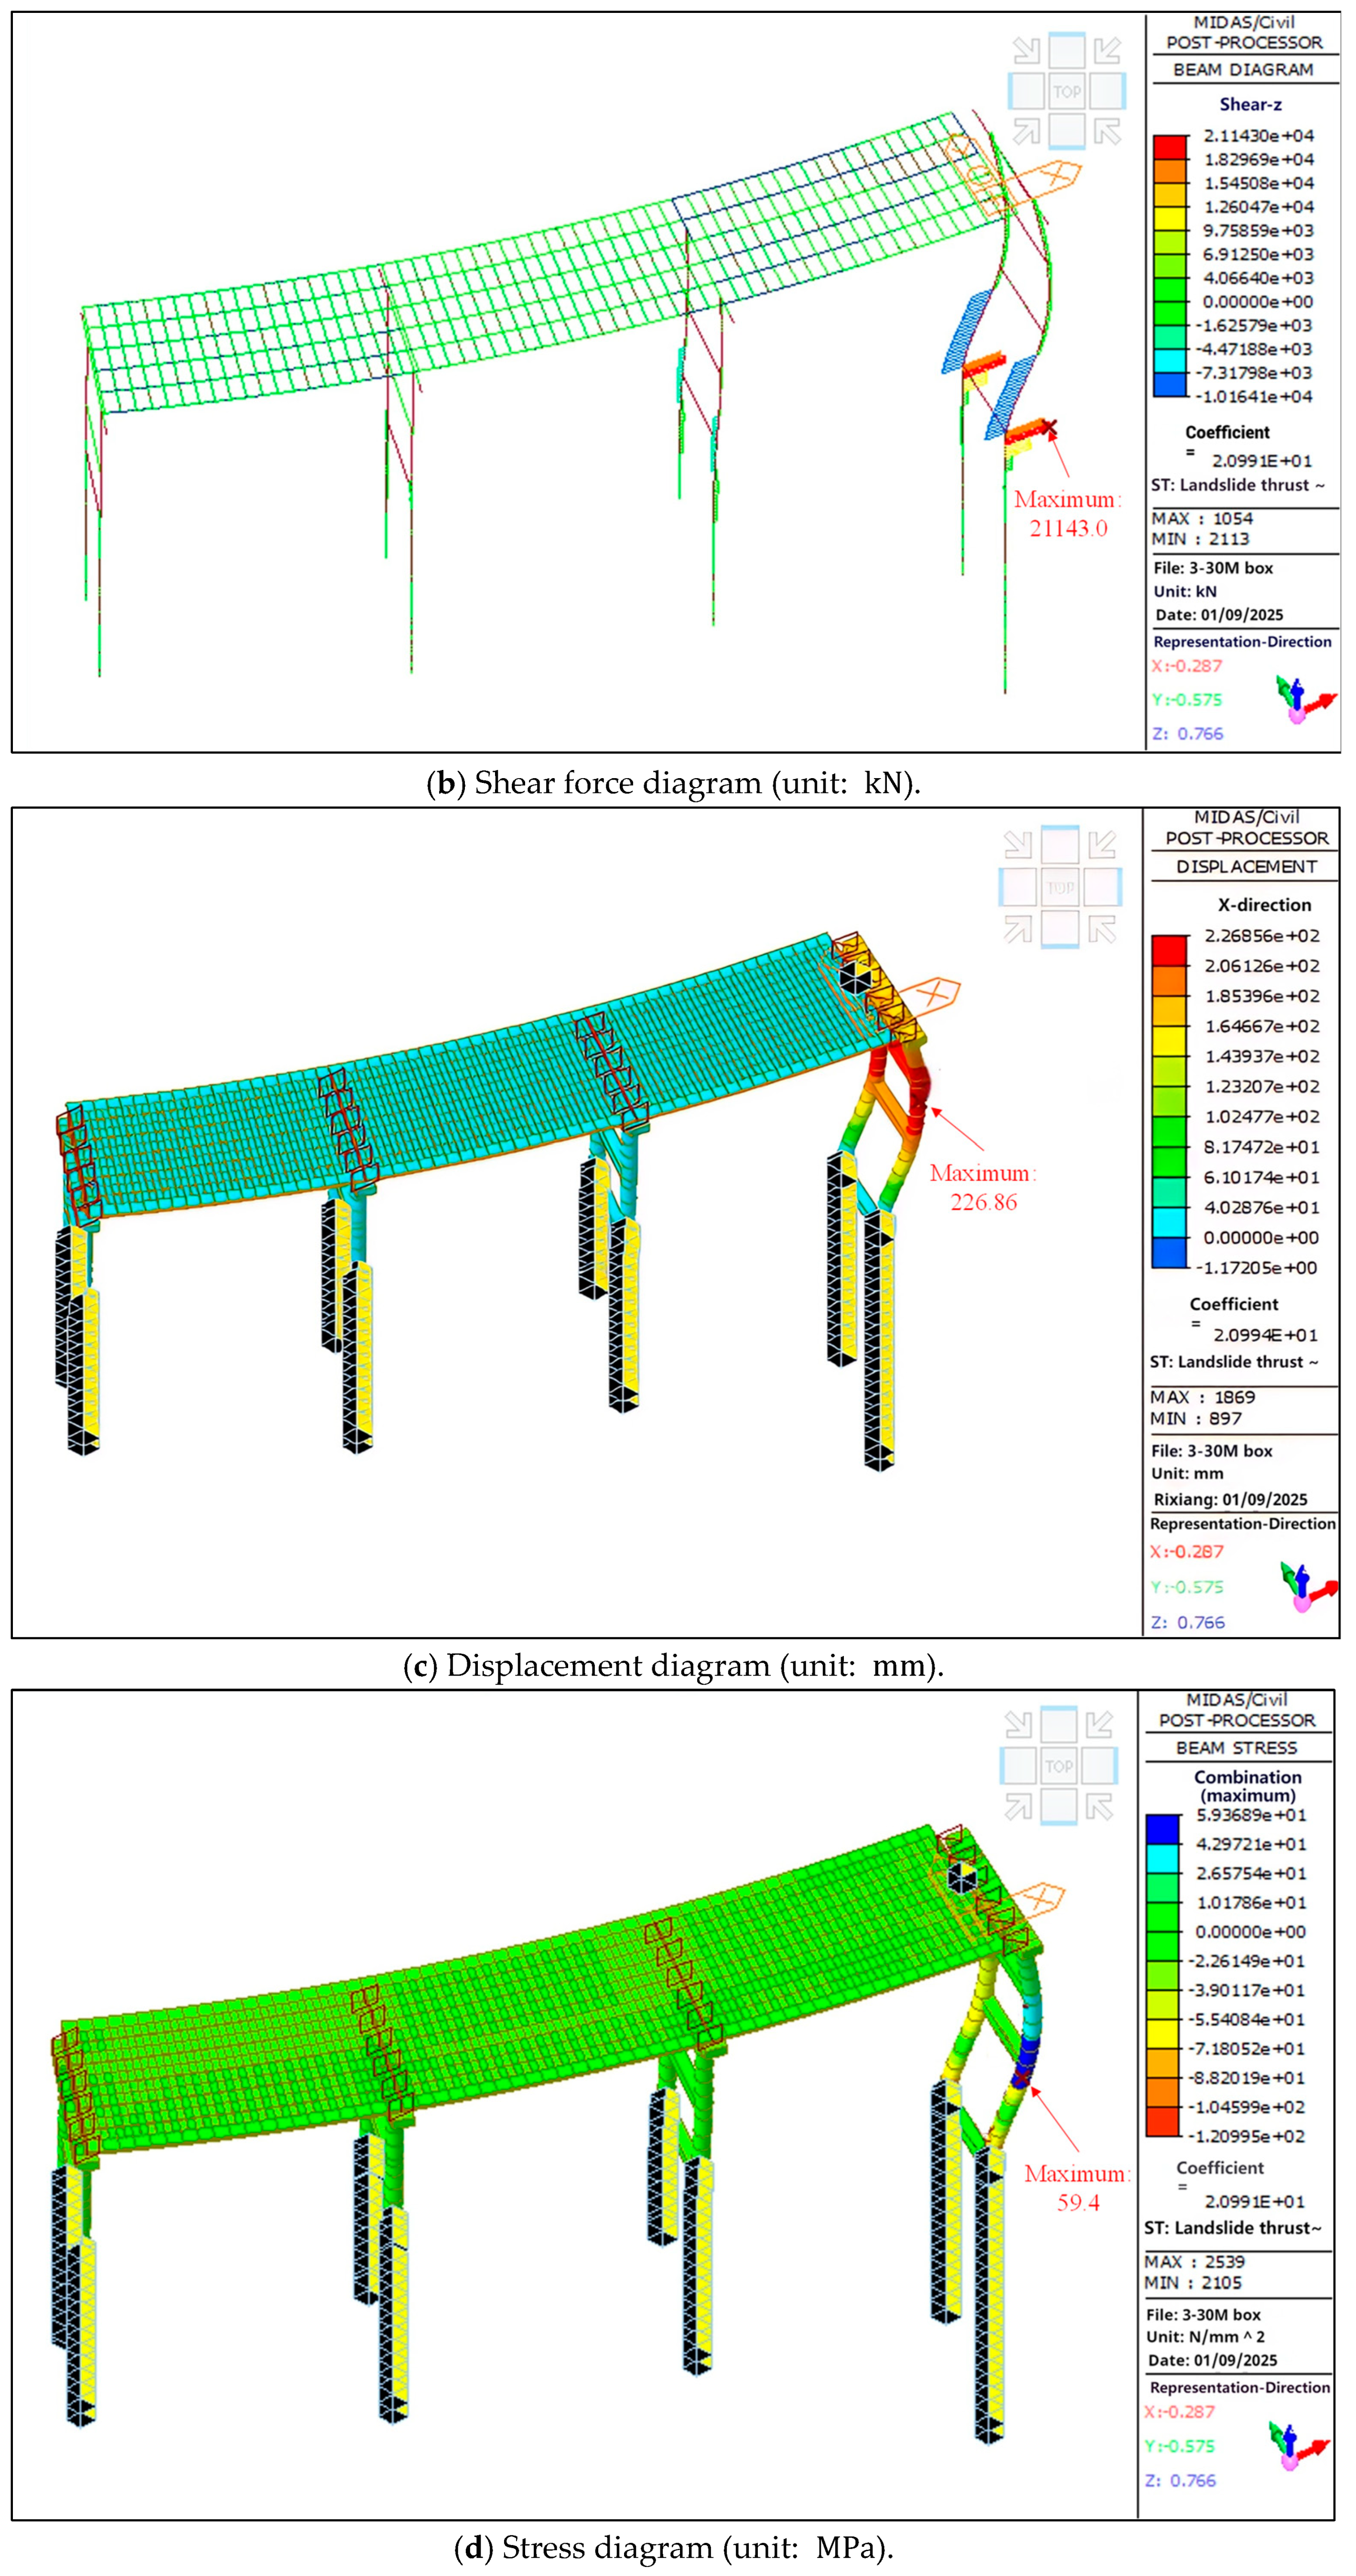1356x2576 pixels.
Task: Pick the red swatch beside 2.26856e+02
Action: [x=1169, y=951]
